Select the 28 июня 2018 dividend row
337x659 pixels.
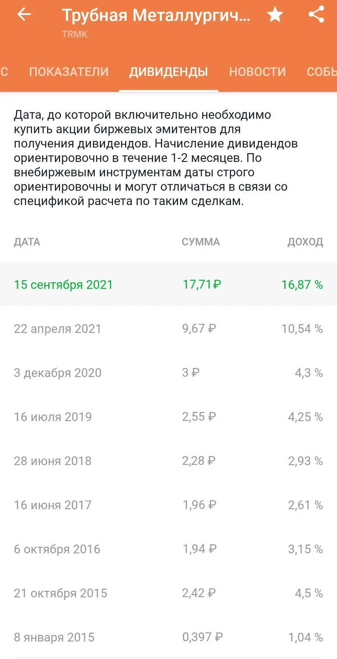pyautogui.click(x=168, y=460)
